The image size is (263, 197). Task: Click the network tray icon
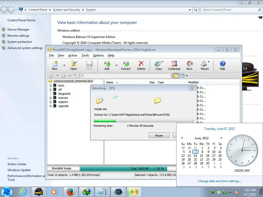tap(231, 192)
